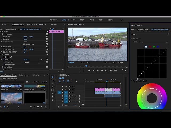171x128 pixels.
Task: Click the timeline wrench settings icon
Action: tap(76, 81)
